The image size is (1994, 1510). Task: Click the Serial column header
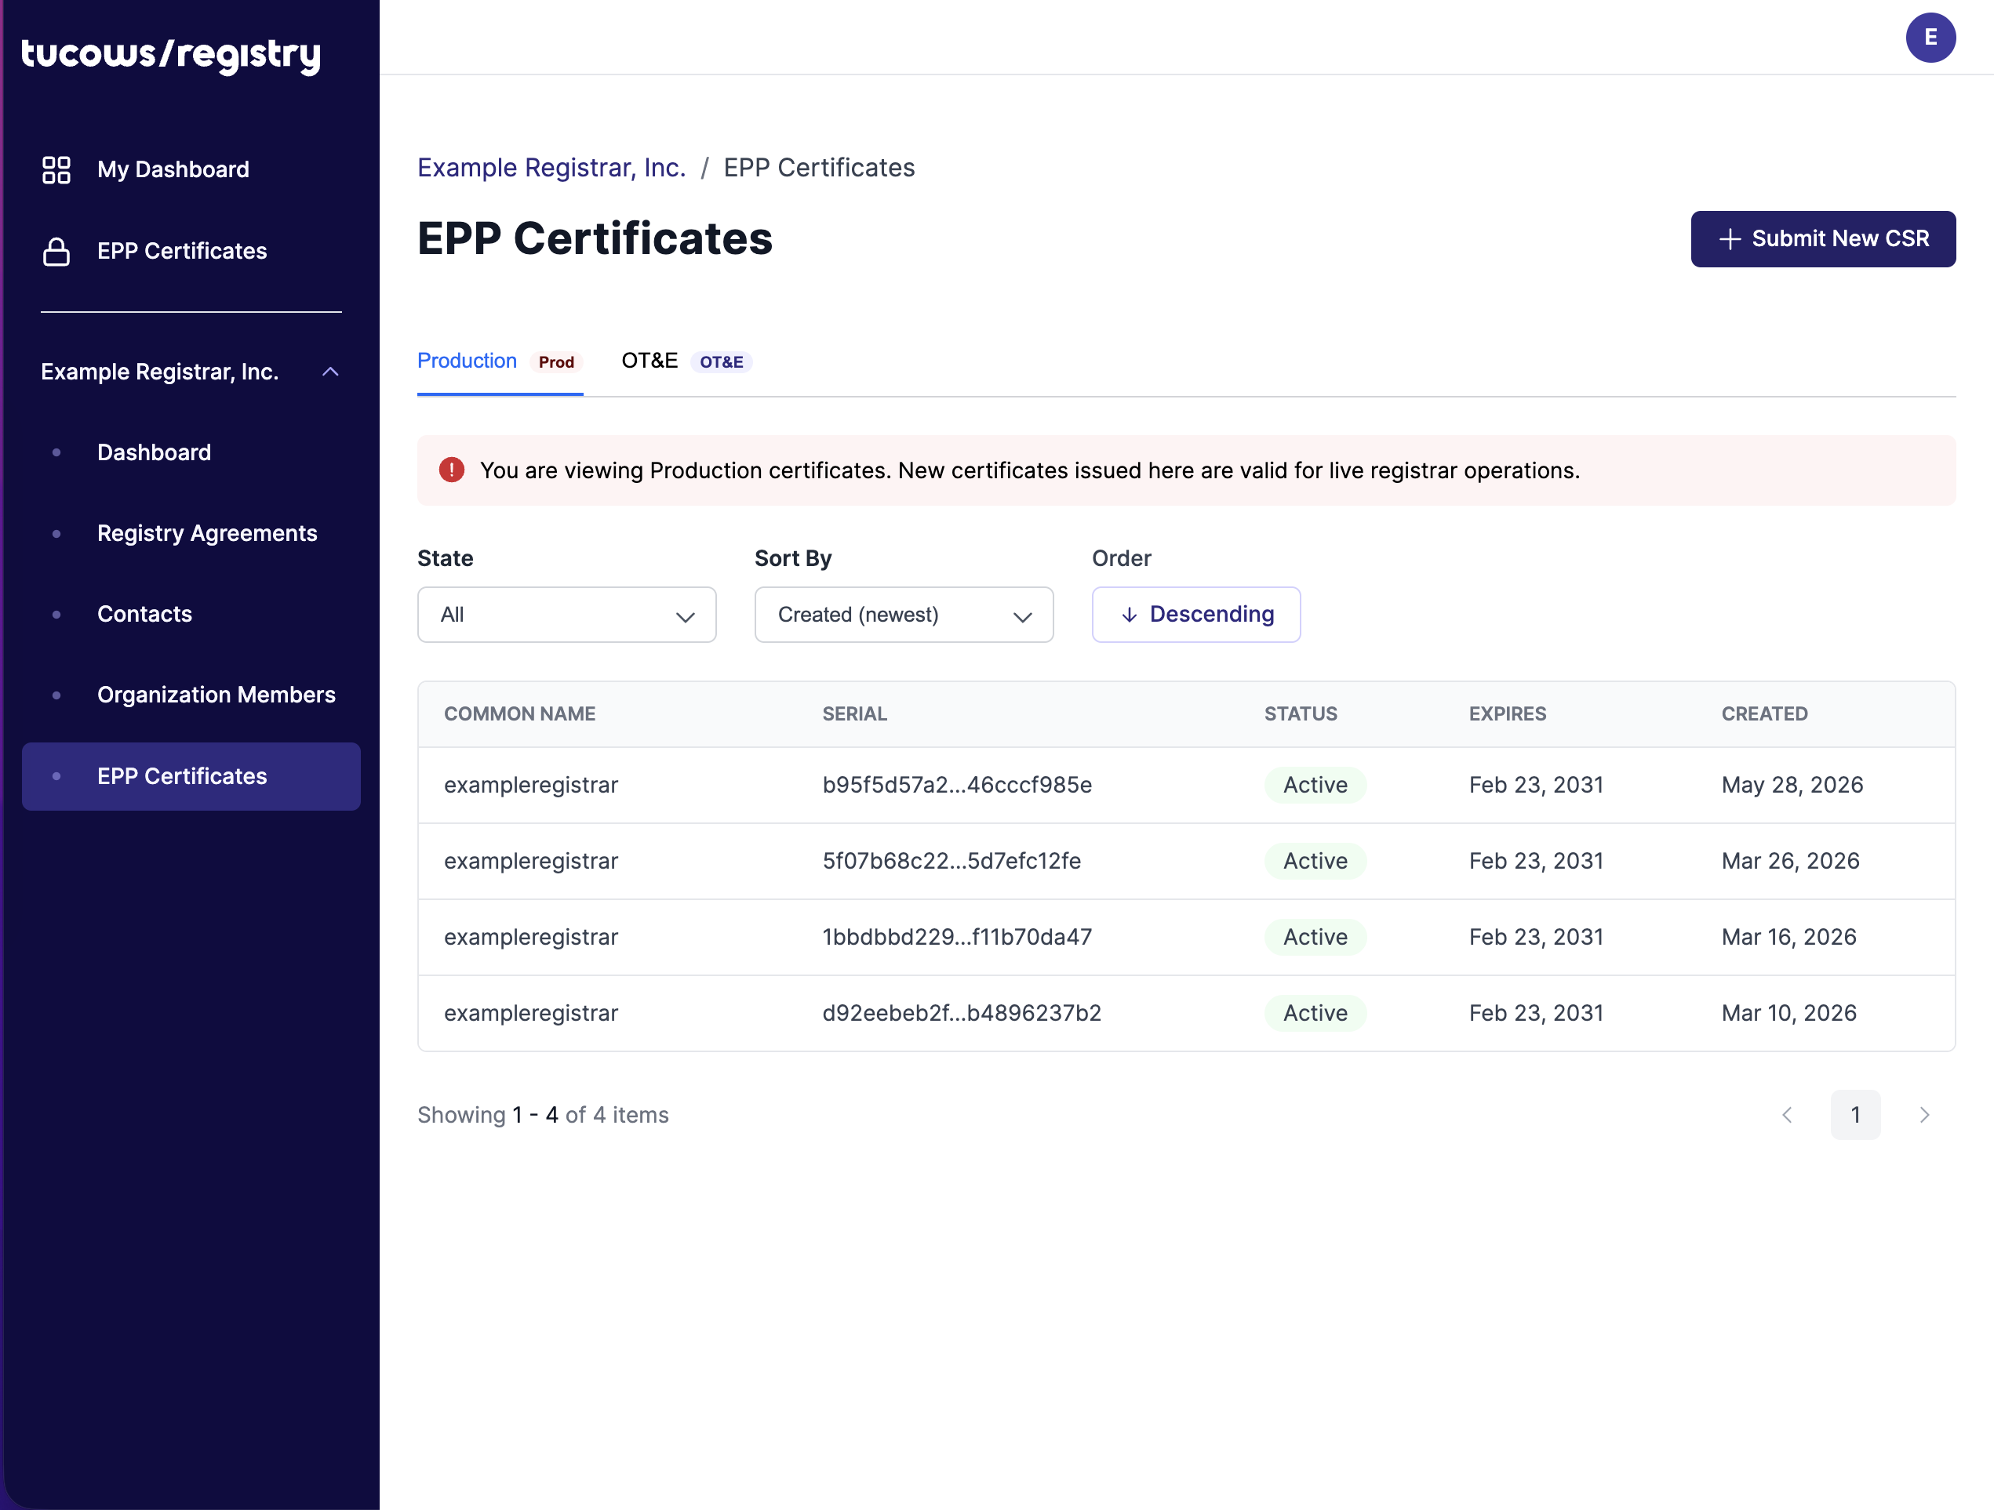(x=854, y=714)
